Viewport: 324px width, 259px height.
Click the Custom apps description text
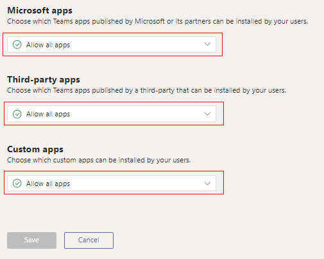pos(99,160)
